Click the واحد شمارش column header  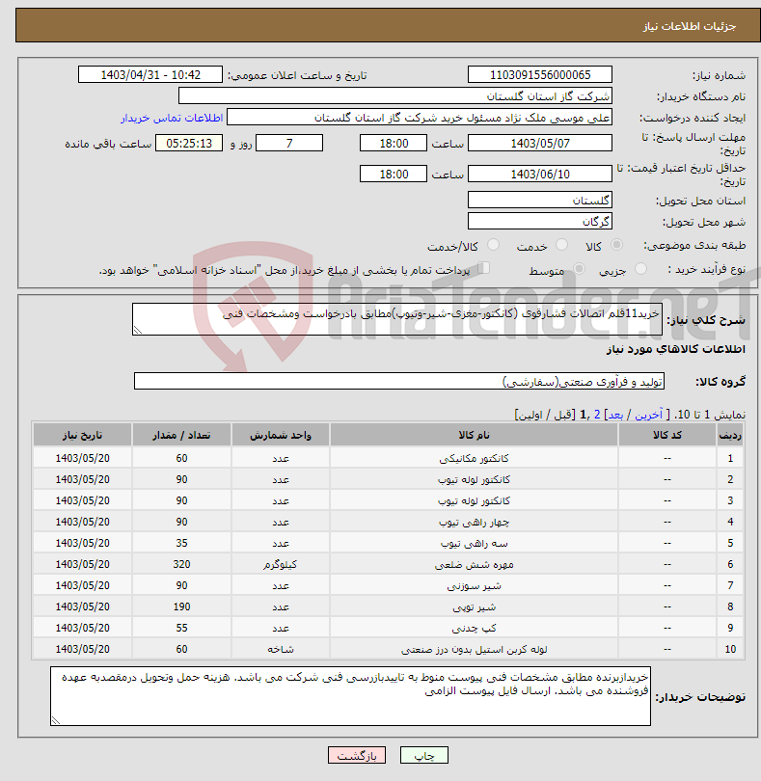click(x=281, y=435)
